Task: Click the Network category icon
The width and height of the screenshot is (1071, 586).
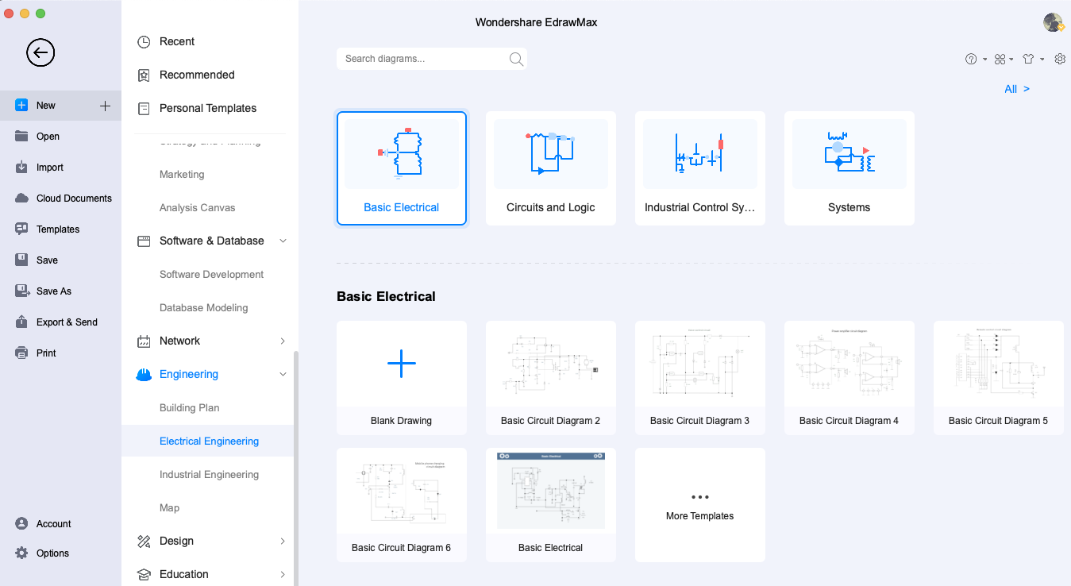Action: [144, 341]
